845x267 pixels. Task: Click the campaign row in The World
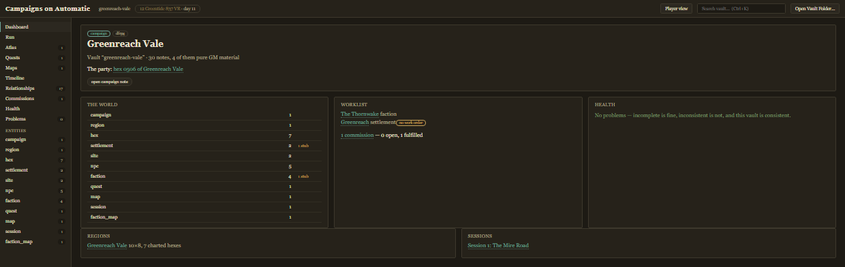(204, 115)
